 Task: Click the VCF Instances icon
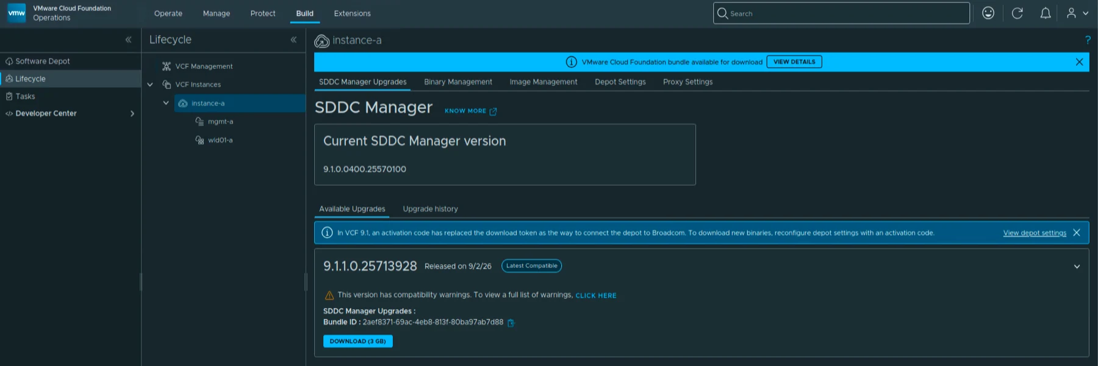point(167,85)
